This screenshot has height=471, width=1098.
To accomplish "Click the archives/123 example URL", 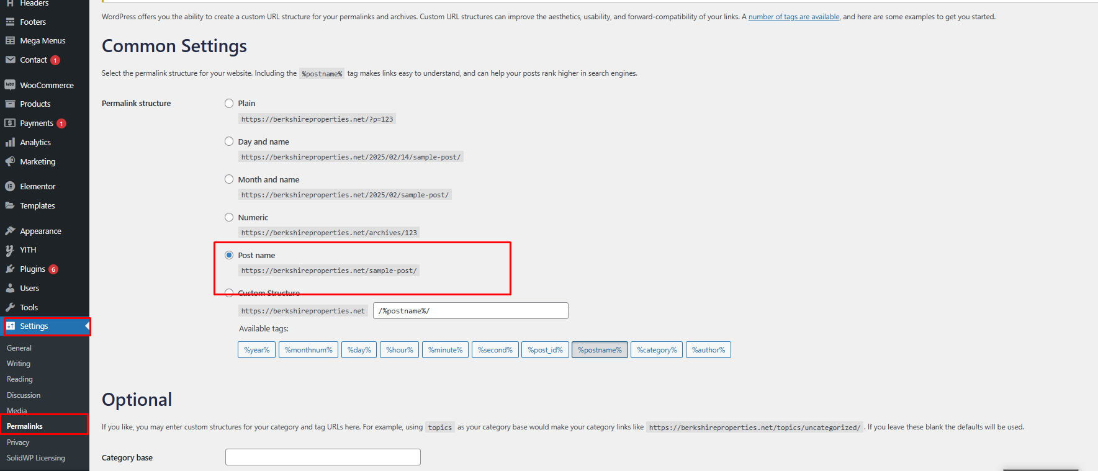I will (x=329, y=233).
